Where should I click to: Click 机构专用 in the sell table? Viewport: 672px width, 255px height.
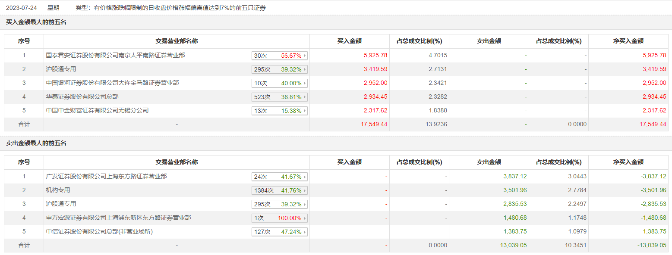coord(58,190)
